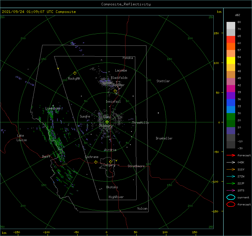Click the light gray 80 dBZ swatch

click(231, 26)
